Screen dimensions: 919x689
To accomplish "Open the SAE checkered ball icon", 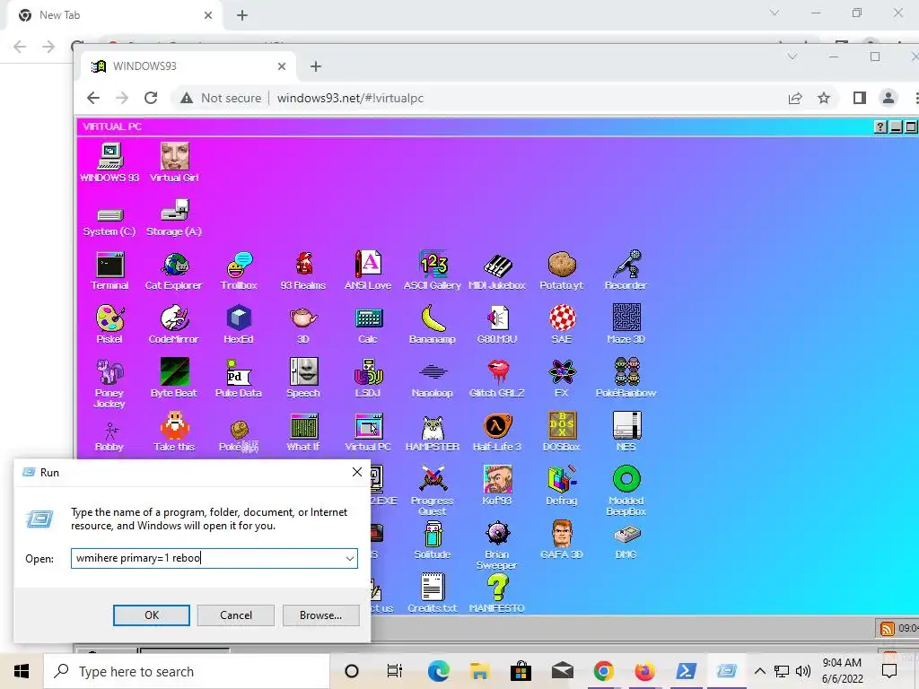I will click(x=562, y=325).
